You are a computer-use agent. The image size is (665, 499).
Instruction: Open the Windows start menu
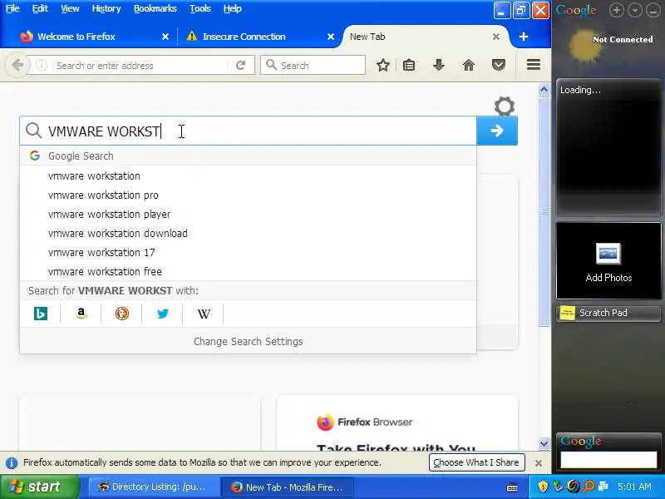click(x=39, y=487)
